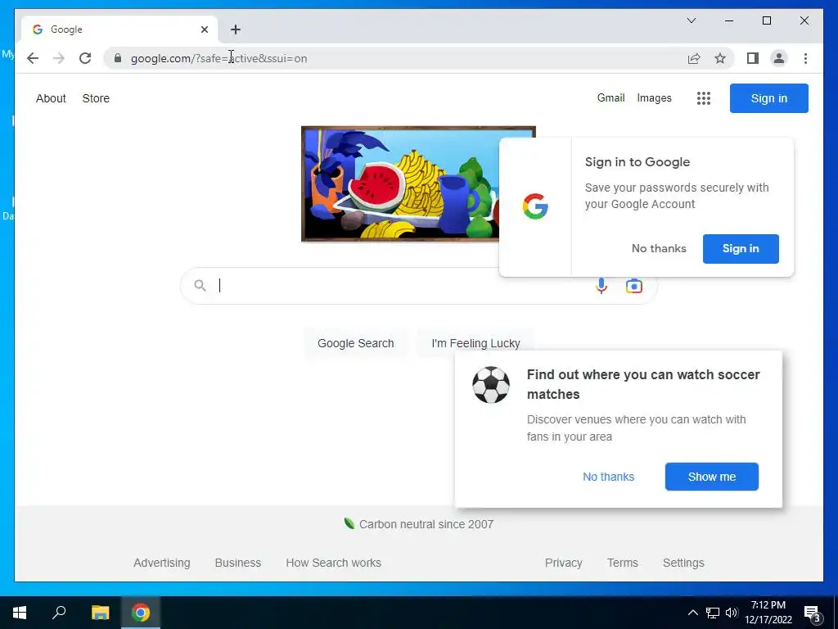This screenshot has width=838, height=629.
Task: Open File Explorer from the taskbar
Action: point(100,613)
